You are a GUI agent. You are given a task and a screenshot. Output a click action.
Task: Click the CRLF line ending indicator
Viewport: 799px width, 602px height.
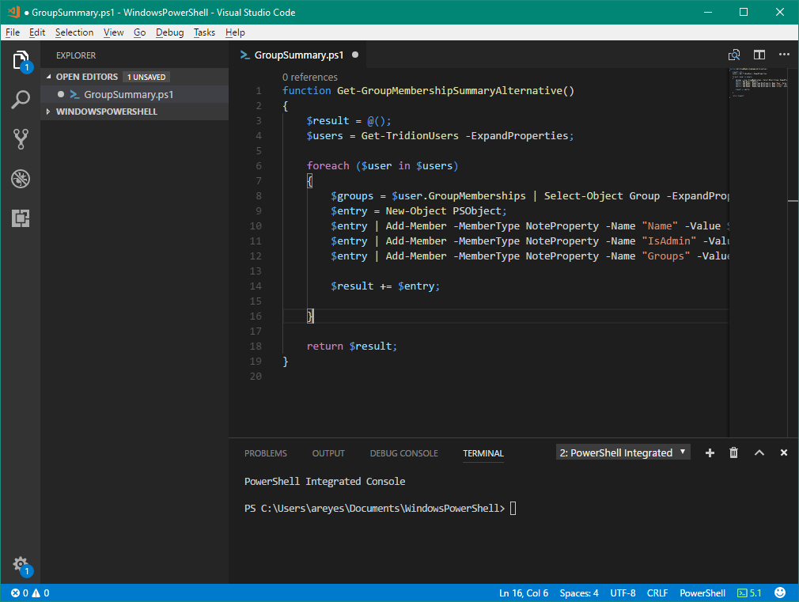click(x=657, y=593)
